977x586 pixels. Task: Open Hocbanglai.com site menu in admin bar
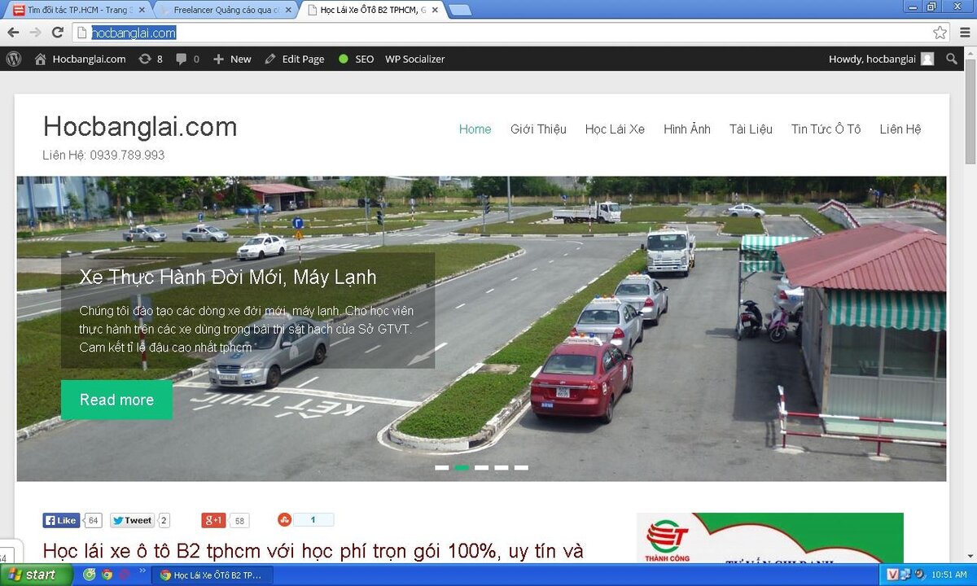[81, 59]
